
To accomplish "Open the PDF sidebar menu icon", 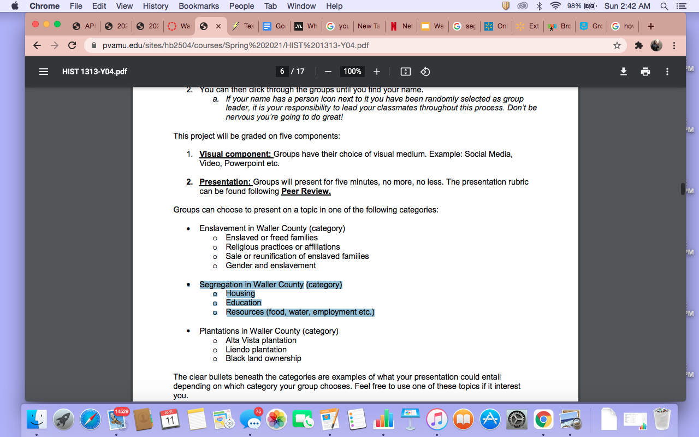I will point(44,72).
